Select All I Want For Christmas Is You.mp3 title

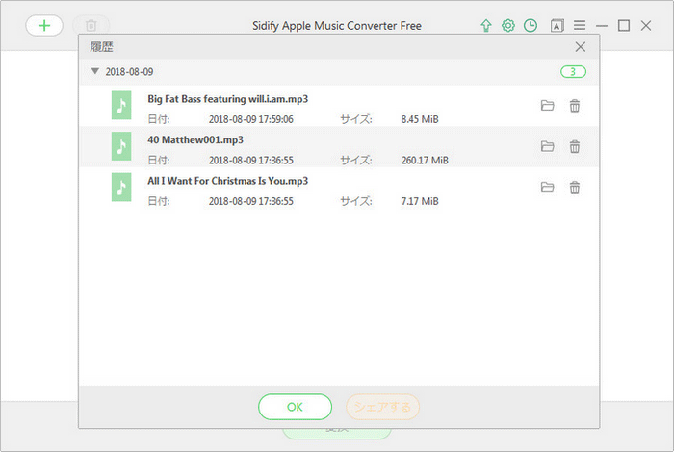pyautogui.click(x=228, y=181)
